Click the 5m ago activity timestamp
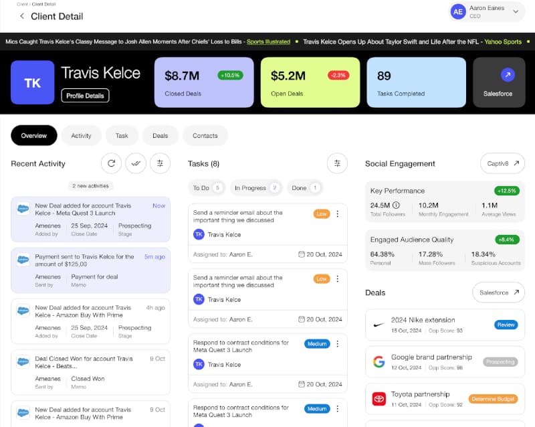The width and height of the screenshot is (535, 427). pyautogui.click(x=154, y=256)
